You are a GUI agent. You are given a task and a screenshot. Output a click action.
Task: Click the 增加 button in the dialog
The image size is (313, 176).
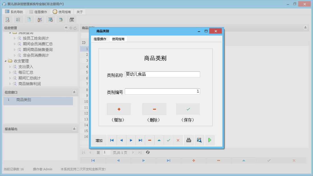[99, 140]
